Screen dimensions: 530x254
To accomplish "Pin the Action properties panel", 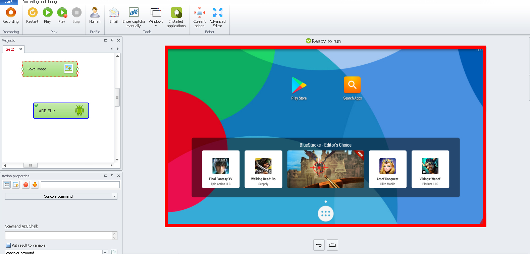I will [x=112, y=176].
